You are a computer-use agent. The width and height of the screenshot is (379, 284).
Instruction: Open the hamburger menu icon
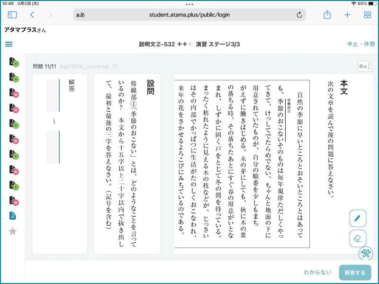click(9, 44)
